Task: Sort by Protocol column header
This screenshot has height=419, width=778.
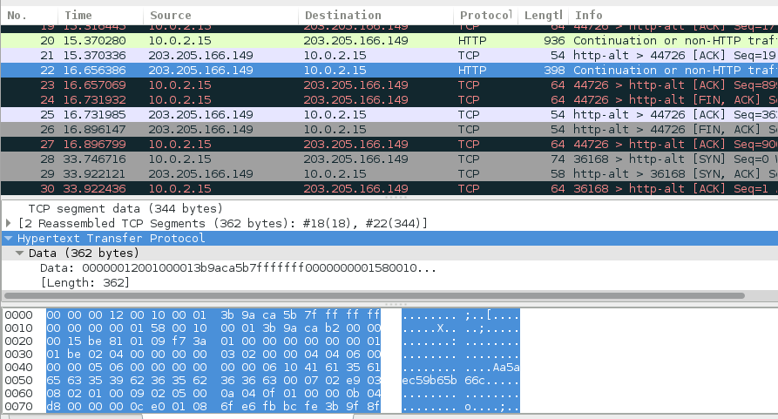Action: point(485,16)
